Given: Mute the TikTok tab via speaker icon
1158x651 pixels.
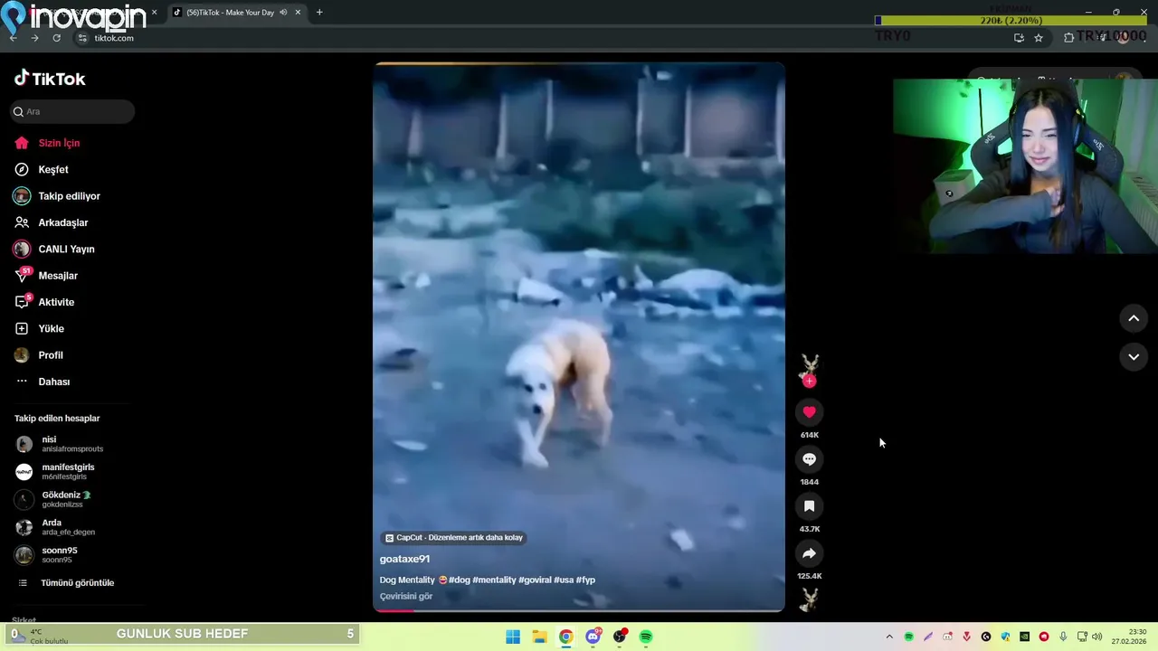Looking at the screenshot, I should click(x=283, y=13).
